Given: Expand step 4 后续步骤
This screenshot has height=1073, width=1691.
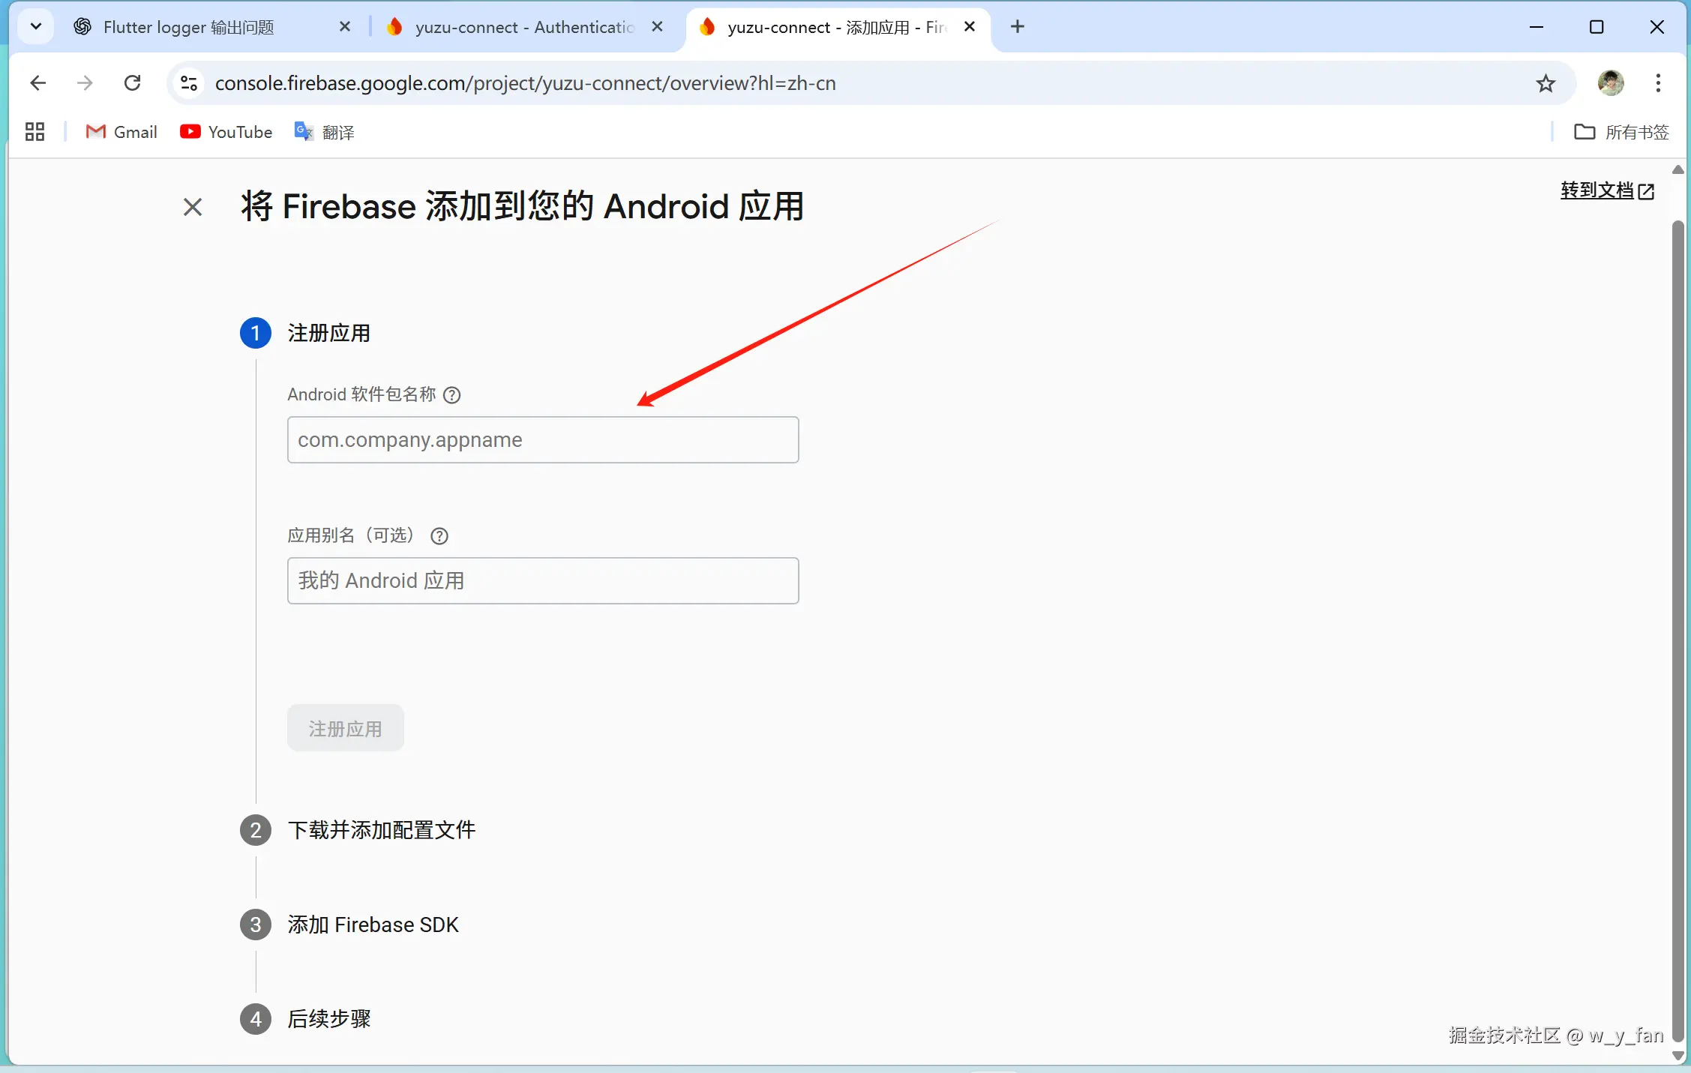Looking at the screenshot, I should [329, 1019].
